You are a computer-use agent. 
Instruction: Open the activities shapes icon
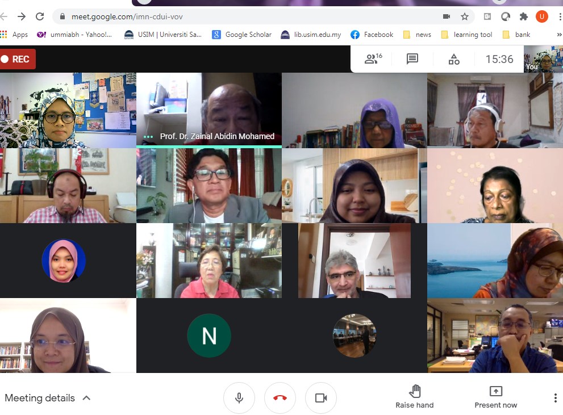point(454,59)
